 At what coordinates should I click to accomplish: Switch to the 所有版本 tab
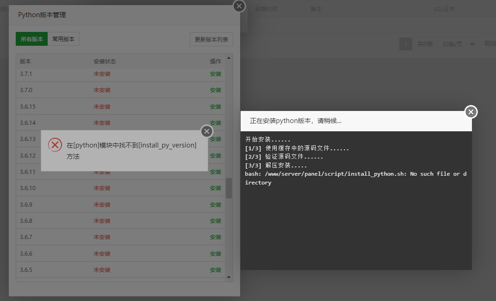[x=31, y=39]
